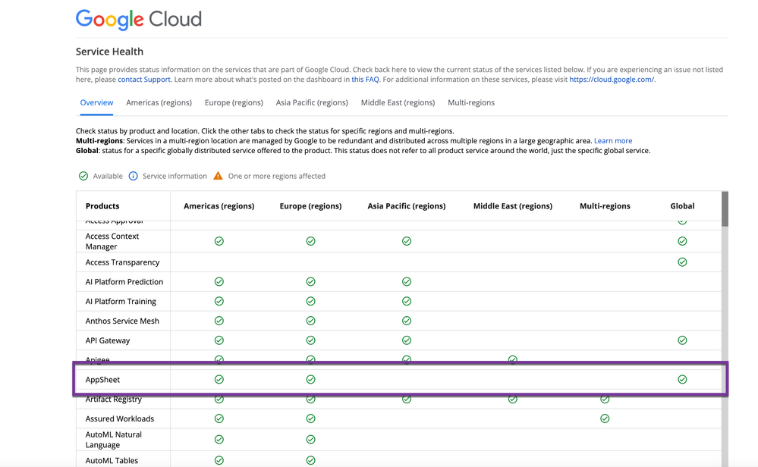Image resolution: width=758 pixels, height=467 pixels.
Task: Select the Europe (regions) tab
Action: (234, 102)
